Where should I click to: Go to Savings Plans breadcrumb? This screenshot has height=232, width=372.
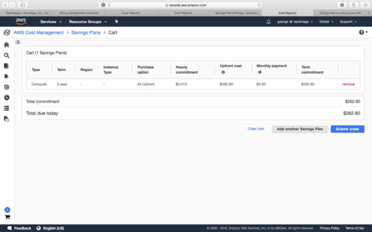click(x=86, y=32)
